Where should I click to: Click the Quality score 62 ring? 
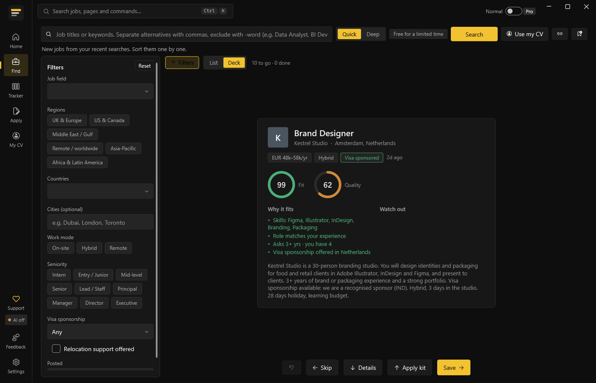328,185
